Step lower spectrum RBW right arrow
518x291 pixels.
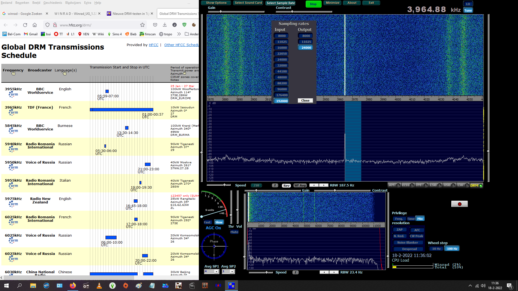[x=334, y=272]
